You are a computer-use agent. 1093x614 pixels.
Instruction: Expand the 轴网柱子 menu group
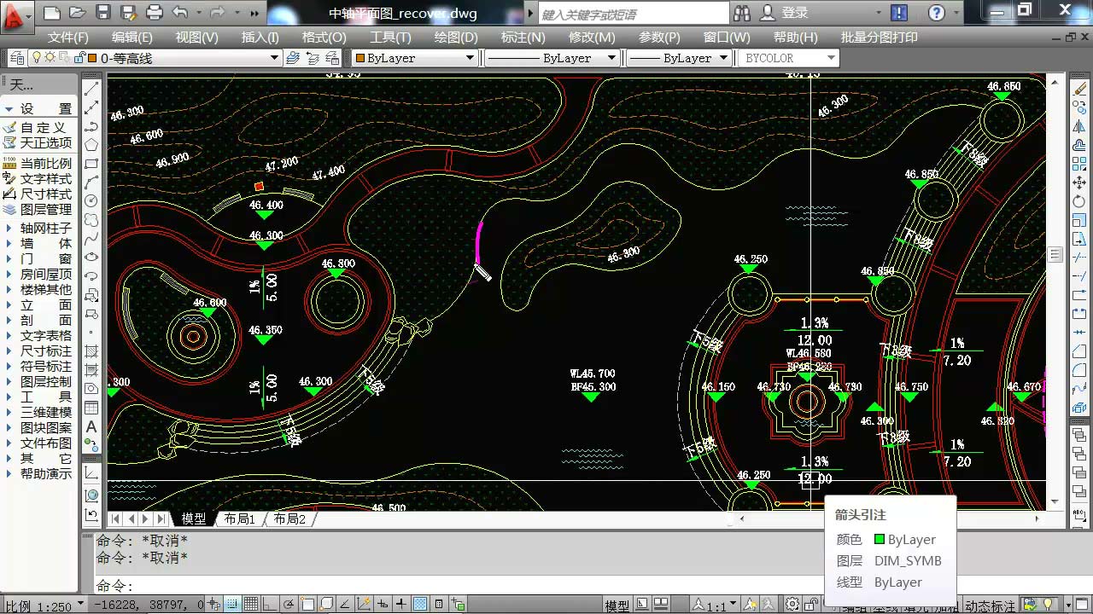(46, 229)
